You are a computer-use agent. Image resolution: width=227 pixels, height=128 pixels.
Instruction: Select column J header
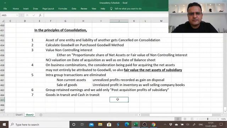tap(119, 21)
